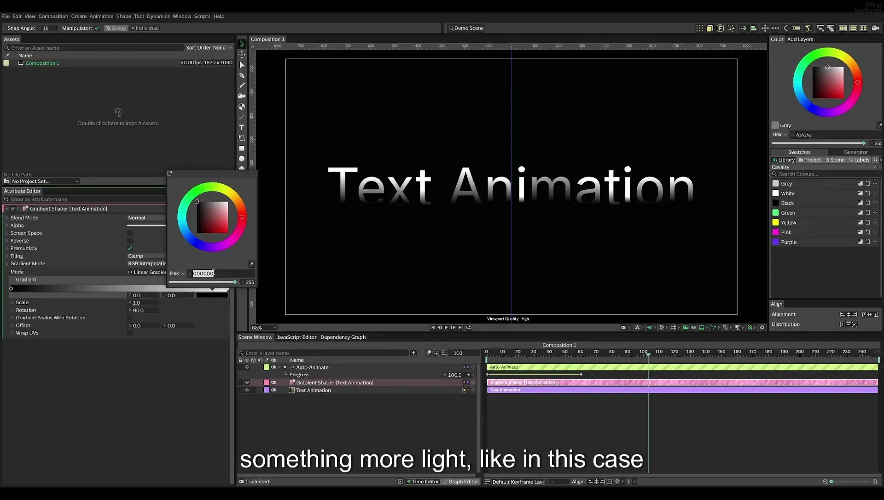Click the add layer plus button
The height and width of the screenshot is (500, 884).
coord(413,353)
